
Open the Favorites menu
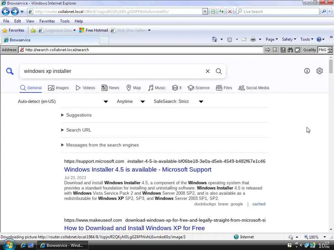click(47, 21)
